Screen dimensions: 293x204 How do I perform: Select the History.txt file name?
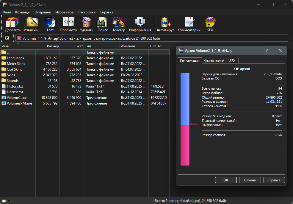(x=15, y=86)
